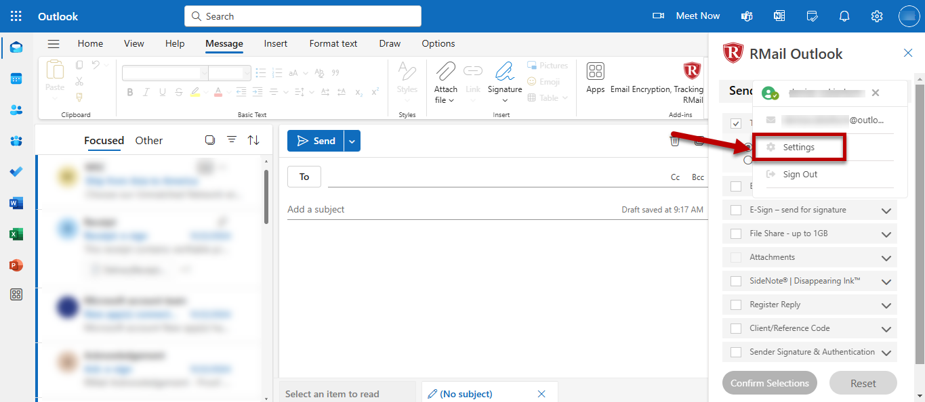This screenshot has width=925, height=402.
Task: Switch to the Insert ribbon tab
Action: 275,43
